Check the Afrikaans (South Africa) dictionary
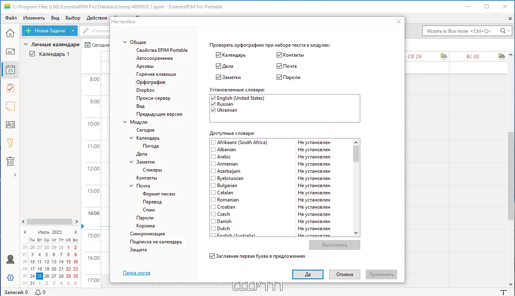Screen dimensions: 515x296 click(214, 142)
